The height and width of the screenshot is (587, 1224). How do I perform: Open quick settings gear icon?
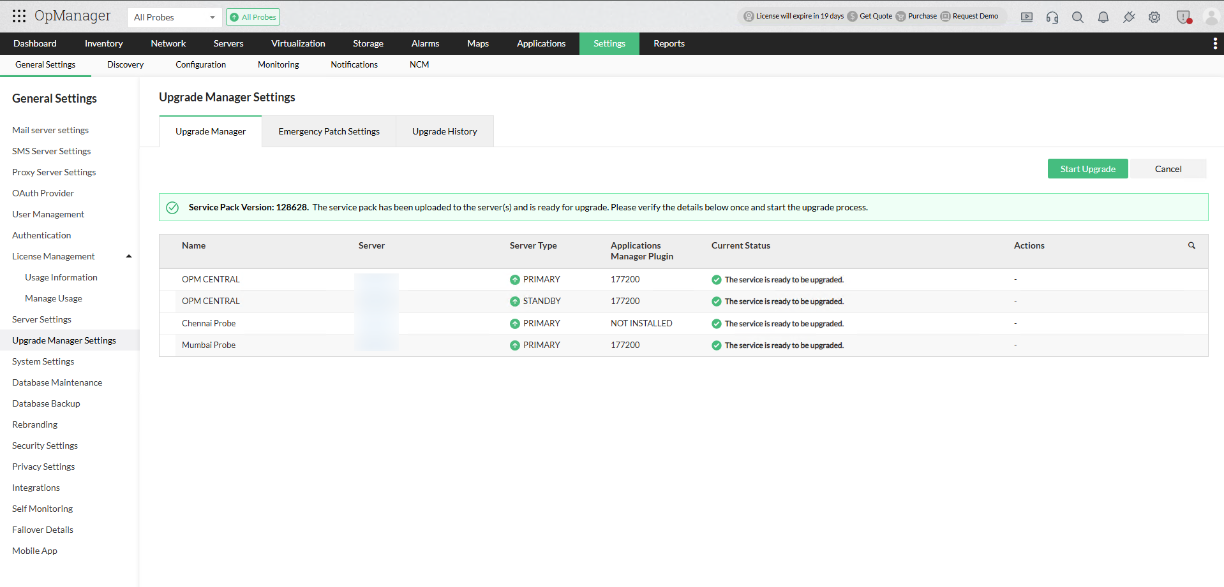pyautogui.click(x=1154, y=17)
